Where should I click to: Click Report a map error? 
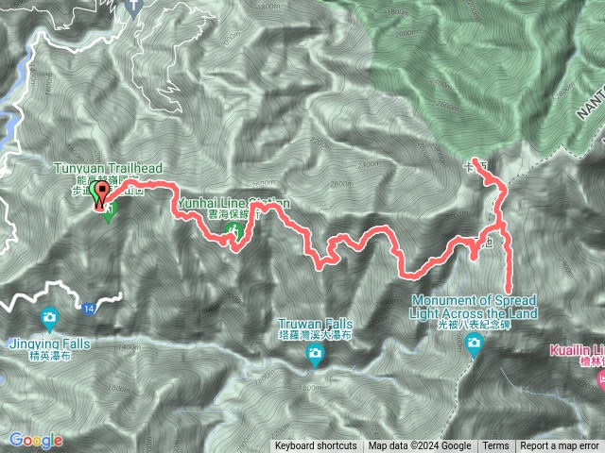[560, 446]
